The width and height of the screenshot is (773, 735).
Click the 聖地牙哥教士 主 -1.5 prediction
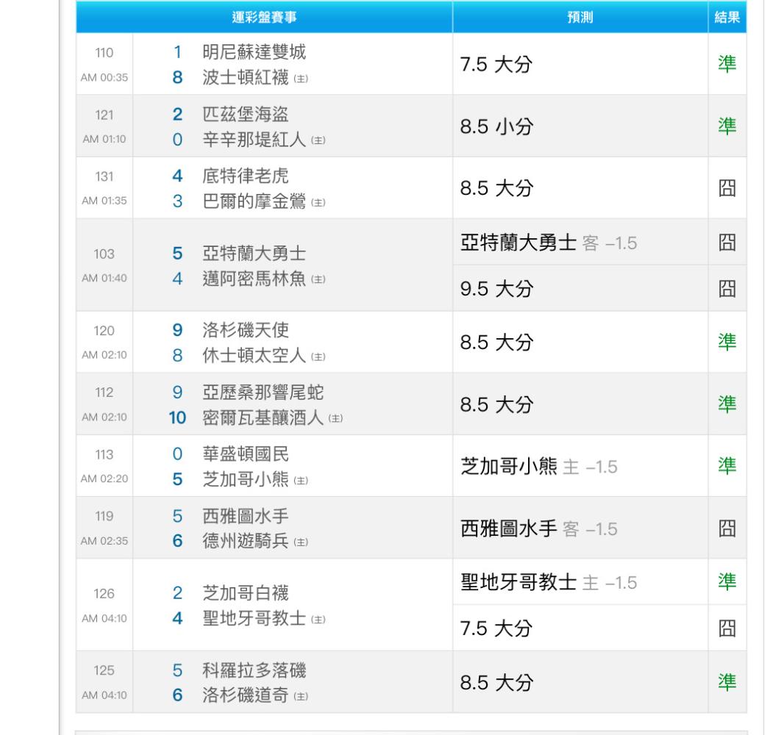click(549, 582)
